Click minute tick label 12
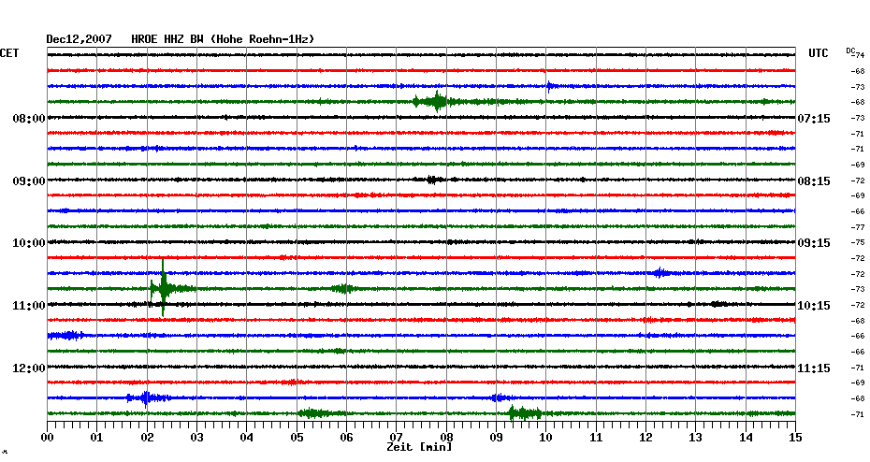Screen dimensions: 870x462 coord(645,438)
